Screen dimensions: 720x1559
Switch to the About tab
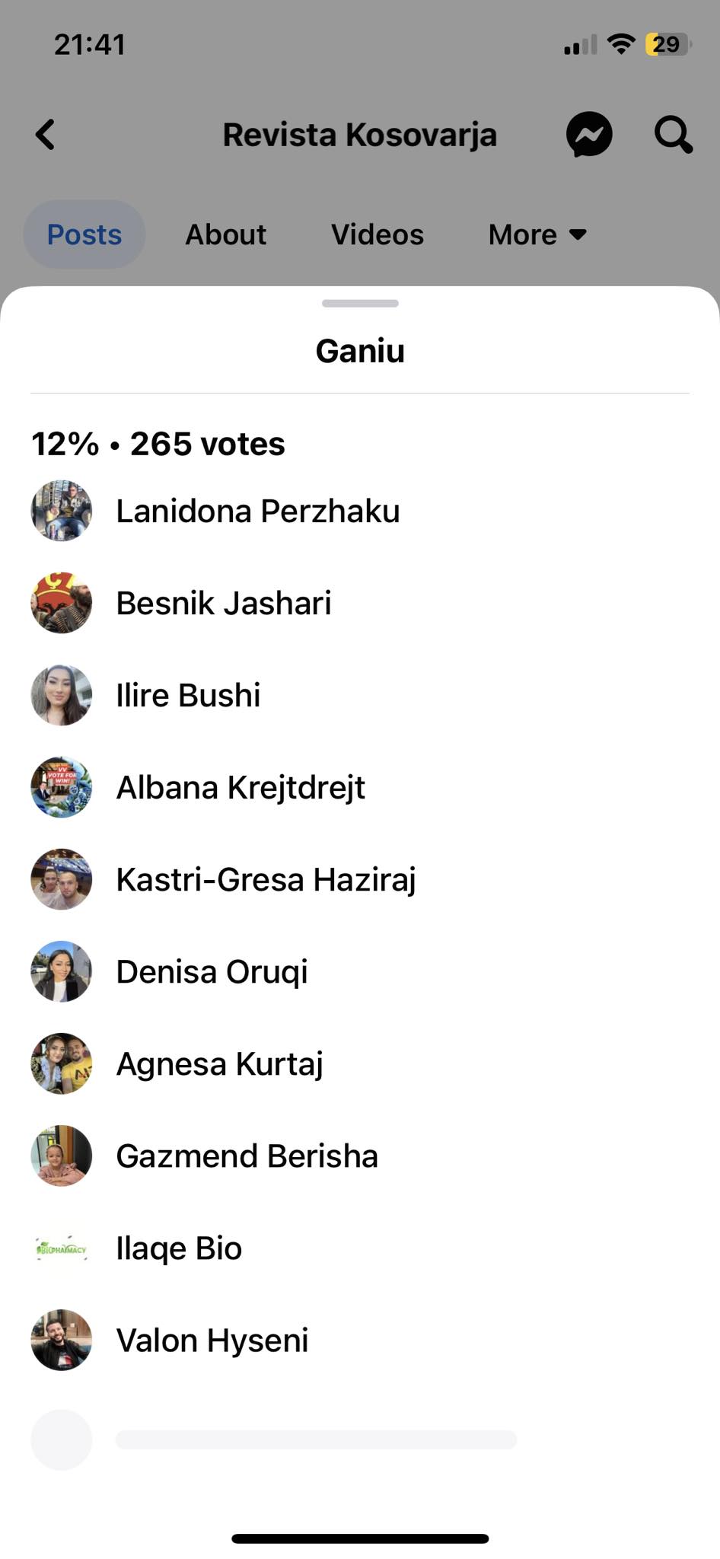tap(226, 234)
